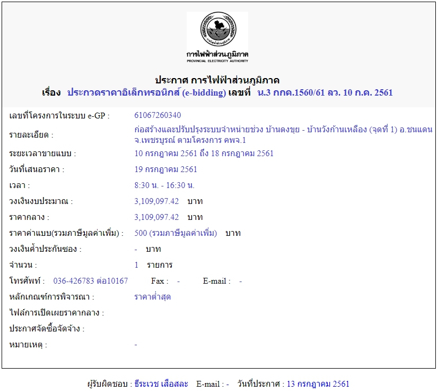Viewport: 438px width, 392px height.
Task: Select announcement number 'น.3 กกค.1560/61 ลว. 10 ก.ค. 2561'
Action: 325,92
